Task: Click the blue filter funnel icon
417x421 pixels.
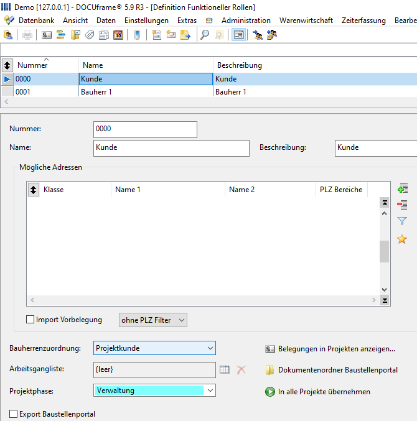Action: pos(402,221)
